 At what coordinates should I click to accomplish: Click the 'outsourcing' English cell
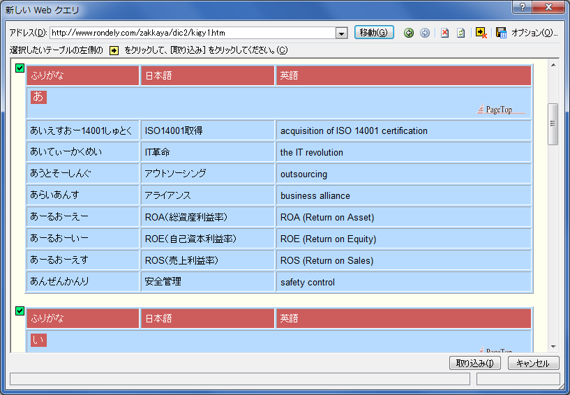(x=404, y=174)
